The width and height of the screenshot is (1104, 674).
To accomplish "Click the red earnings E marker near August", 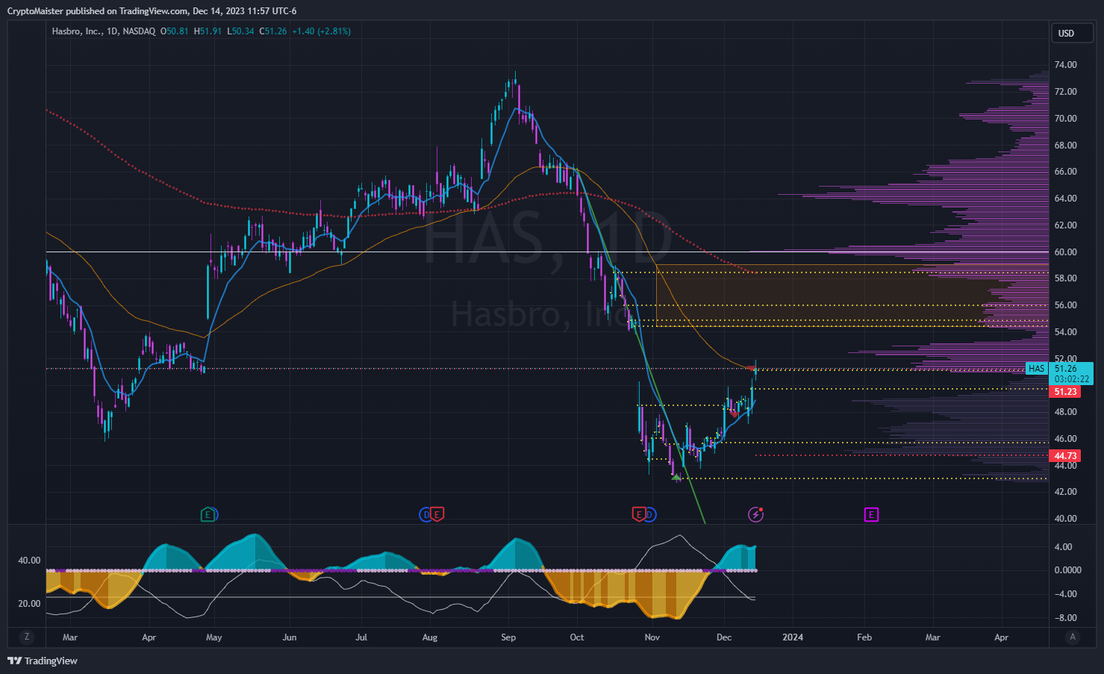I will pyautogui.click(x=437, y=514).
